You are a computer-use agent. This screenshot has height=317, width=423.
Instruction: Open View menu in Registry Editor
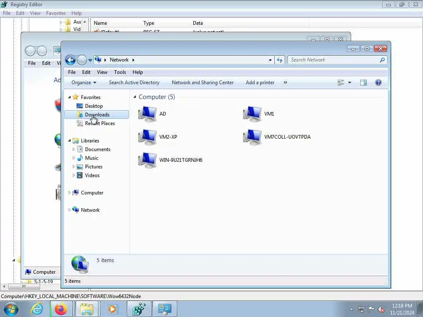coord(35,13)
